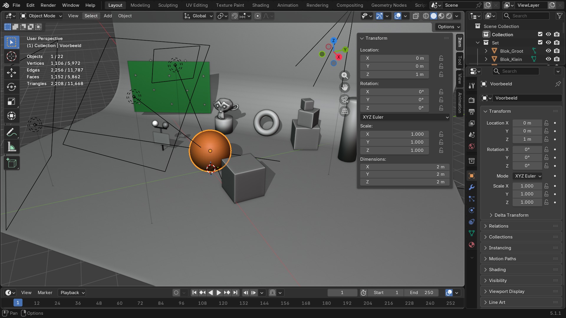Click the viewport zoom magnifier icon

pos(345,75)
